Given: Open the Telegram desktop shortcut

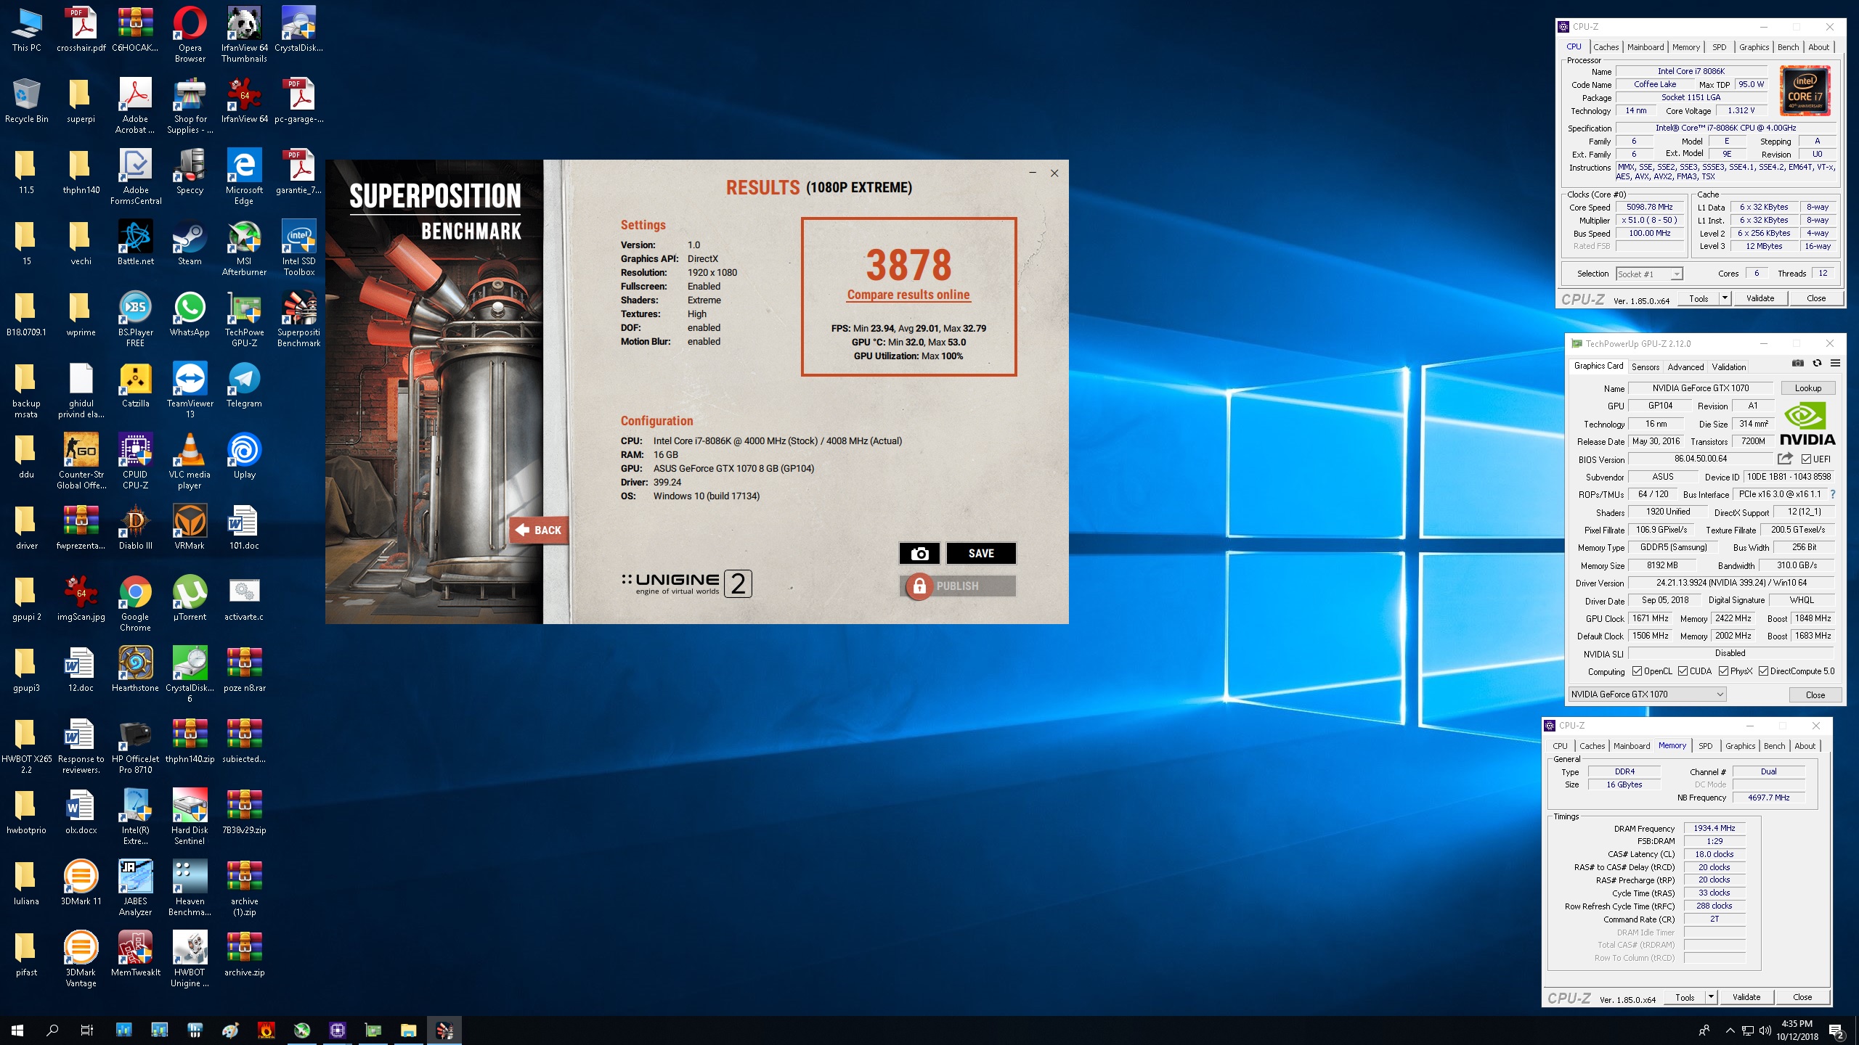Looking at the screenshot, I should 244,385.
